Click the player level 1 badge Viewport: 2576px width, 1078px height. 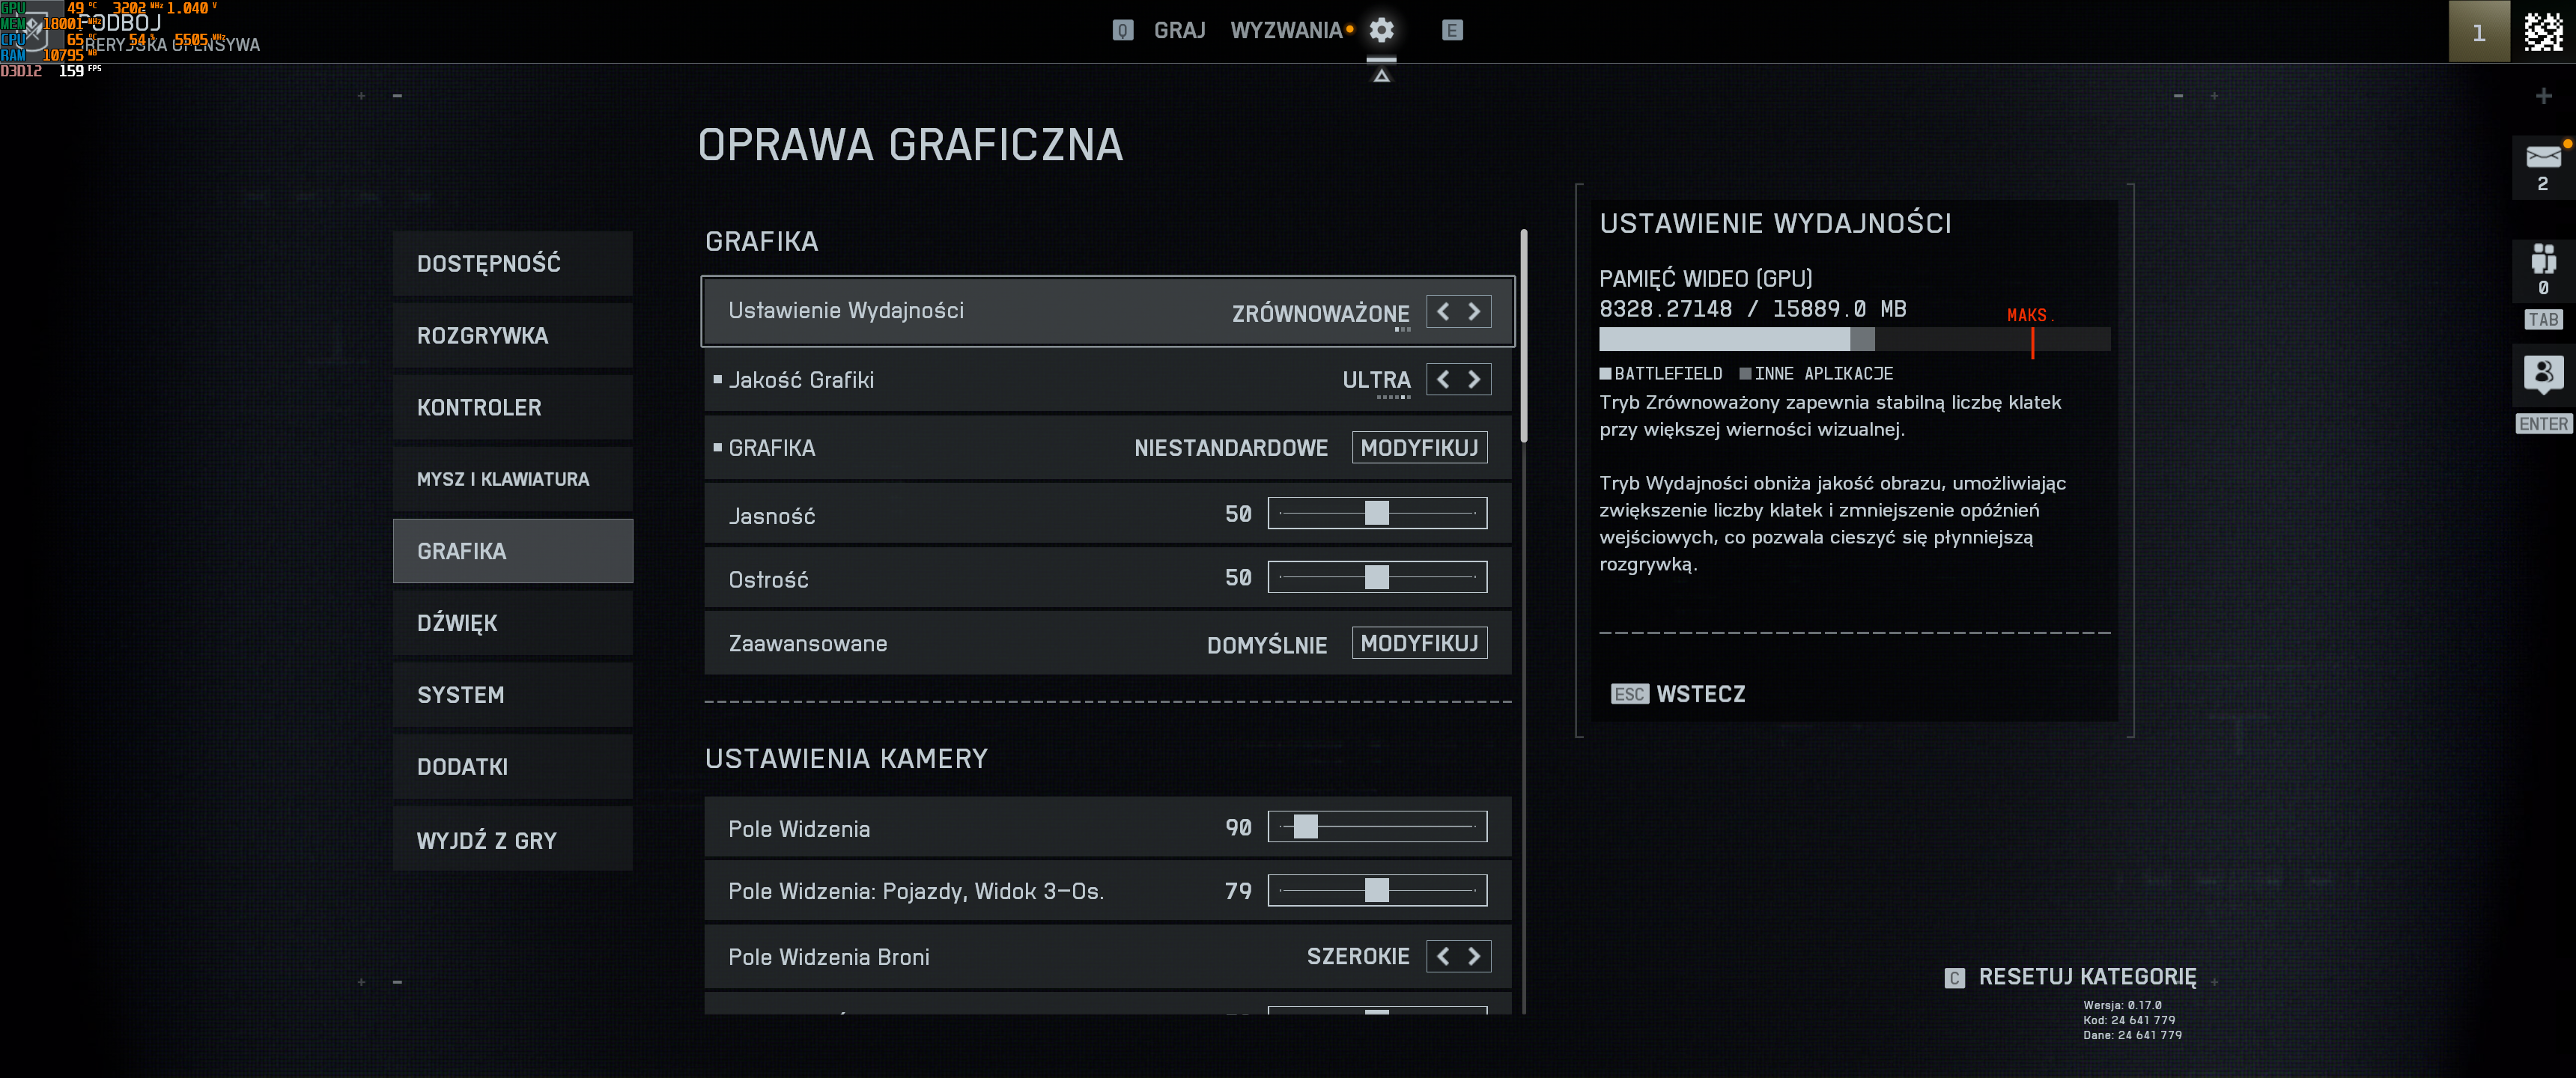2478,32
